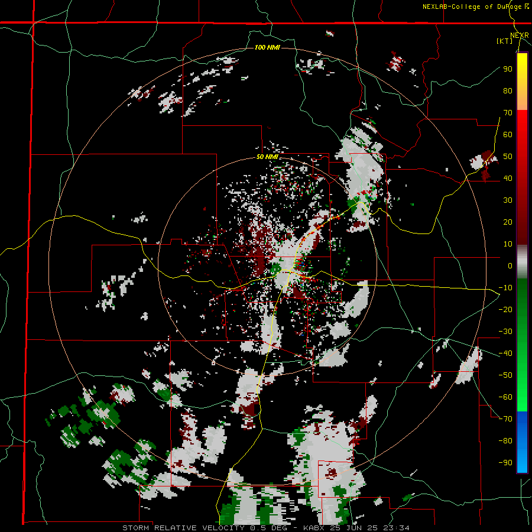Image resolution: width=532 pixels, height=532 pixels.
Task: Click the 0 value on the velocity scale
Action: click(510, 265)
